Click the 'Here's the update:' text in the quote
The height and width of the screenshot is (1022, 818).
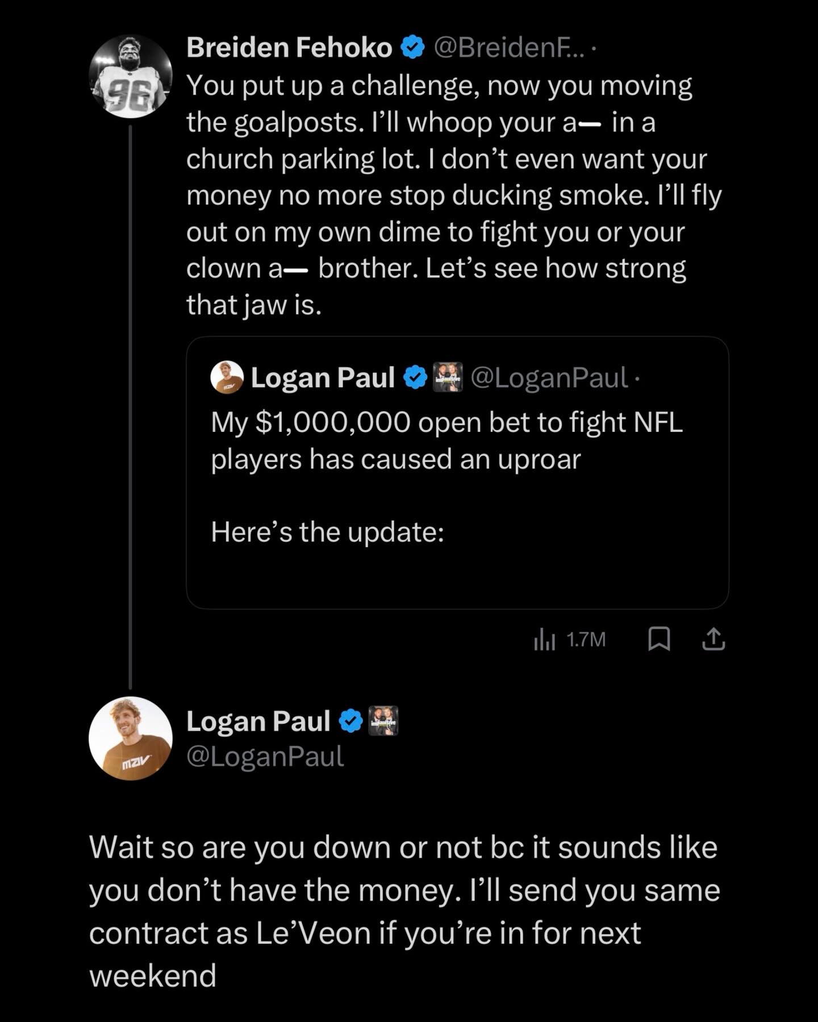pos(327,532)
